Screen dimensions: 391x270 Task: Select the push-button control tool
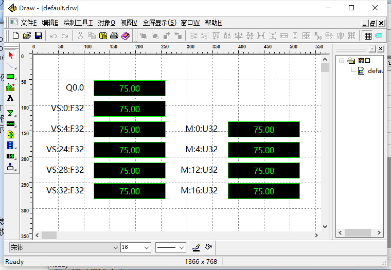pyautogui.click(x=10, y=167)
